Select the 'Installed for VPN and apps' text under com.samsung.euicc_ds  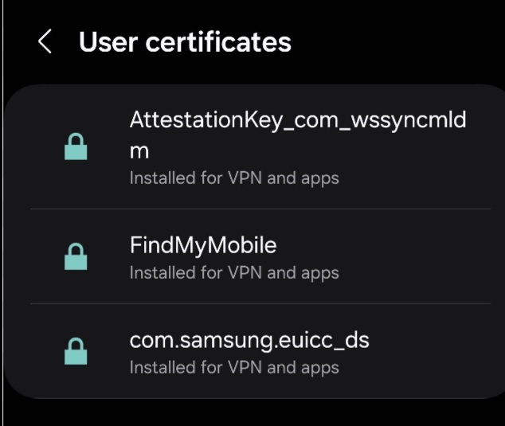[x=234, y=367]
